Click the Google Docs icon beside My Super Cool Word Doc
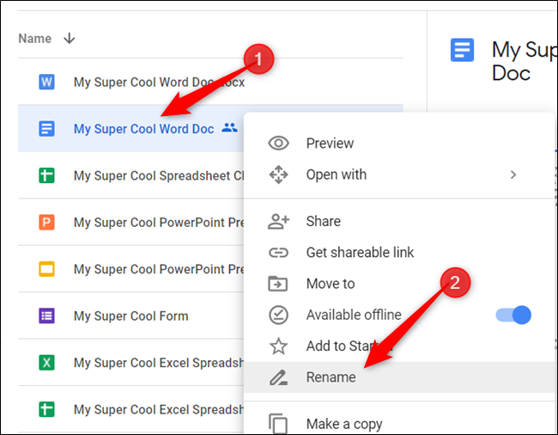 coord(46,129)
